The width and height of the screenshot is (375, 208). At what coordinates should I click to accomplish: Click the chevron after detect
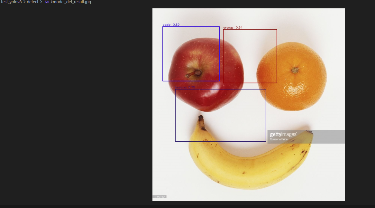coord(41,2)
